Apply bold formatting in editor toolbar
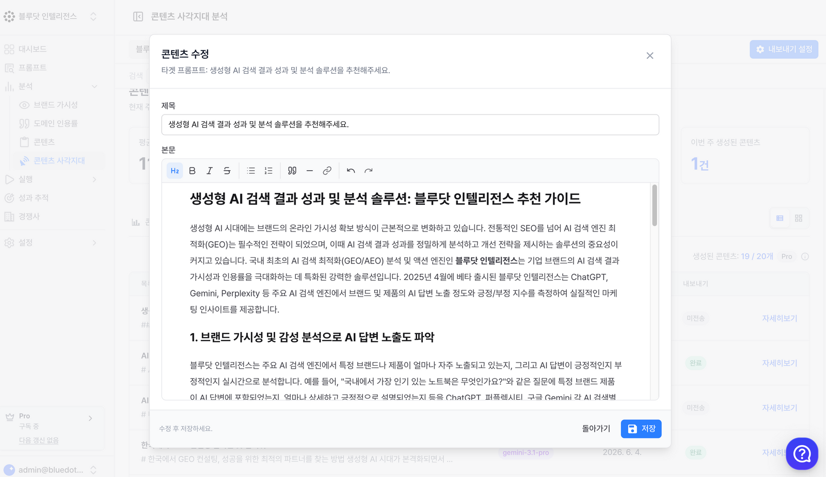Image resolution: width=826 pixels, height=477 pixels. point(192,171)
